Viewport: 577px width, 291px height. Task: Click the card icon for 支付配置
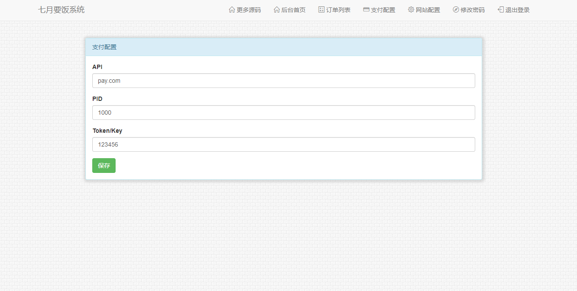tap(366, 10)
